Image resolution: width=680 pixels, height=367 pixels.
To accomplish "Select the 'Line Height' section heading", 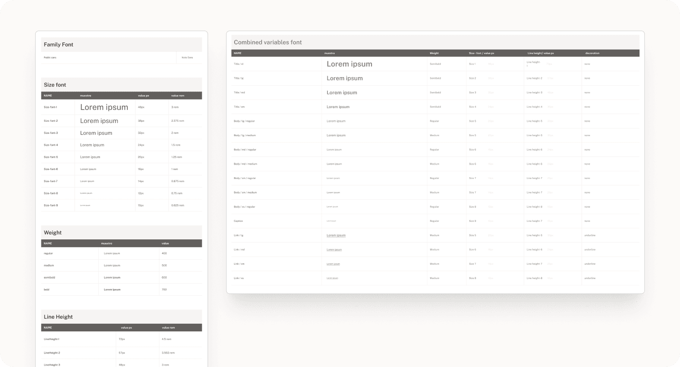I will (59, 317).
